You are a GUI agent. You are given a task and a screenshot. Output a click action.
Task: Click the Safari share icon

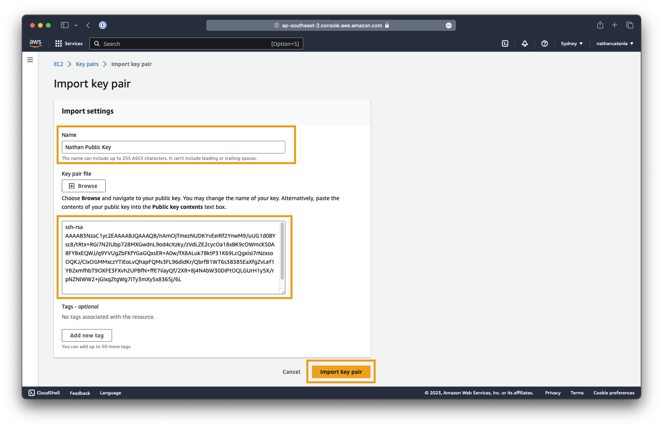tap(600, 25)
